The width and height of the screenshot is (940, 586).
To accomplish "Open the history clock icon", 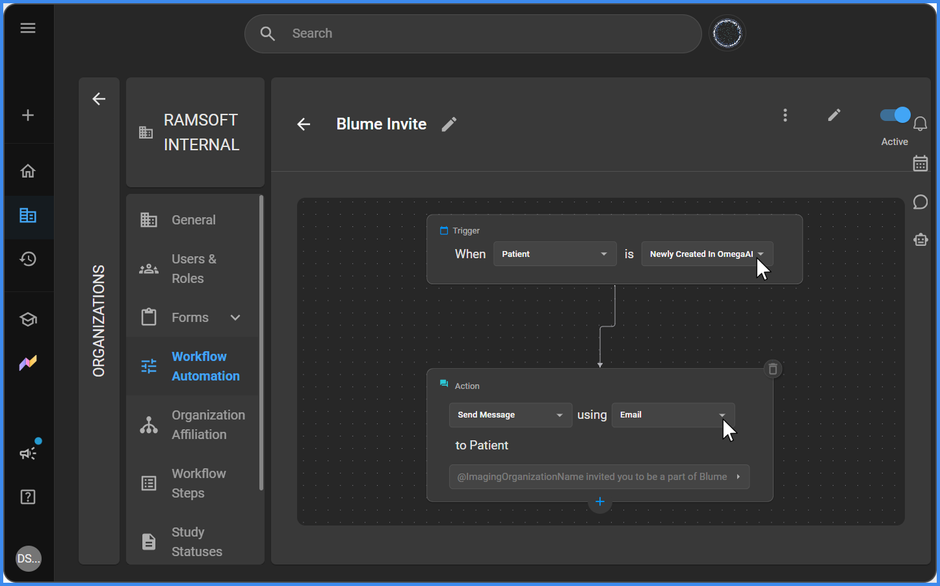I will 28,259.
